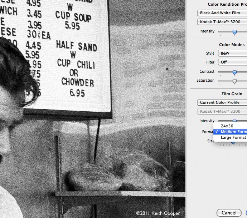Image resolution: width=247 pixels, height=218 pixels.
Task: Click the Color Rendition Intensity slider handle
Action: tap(234, 32)
